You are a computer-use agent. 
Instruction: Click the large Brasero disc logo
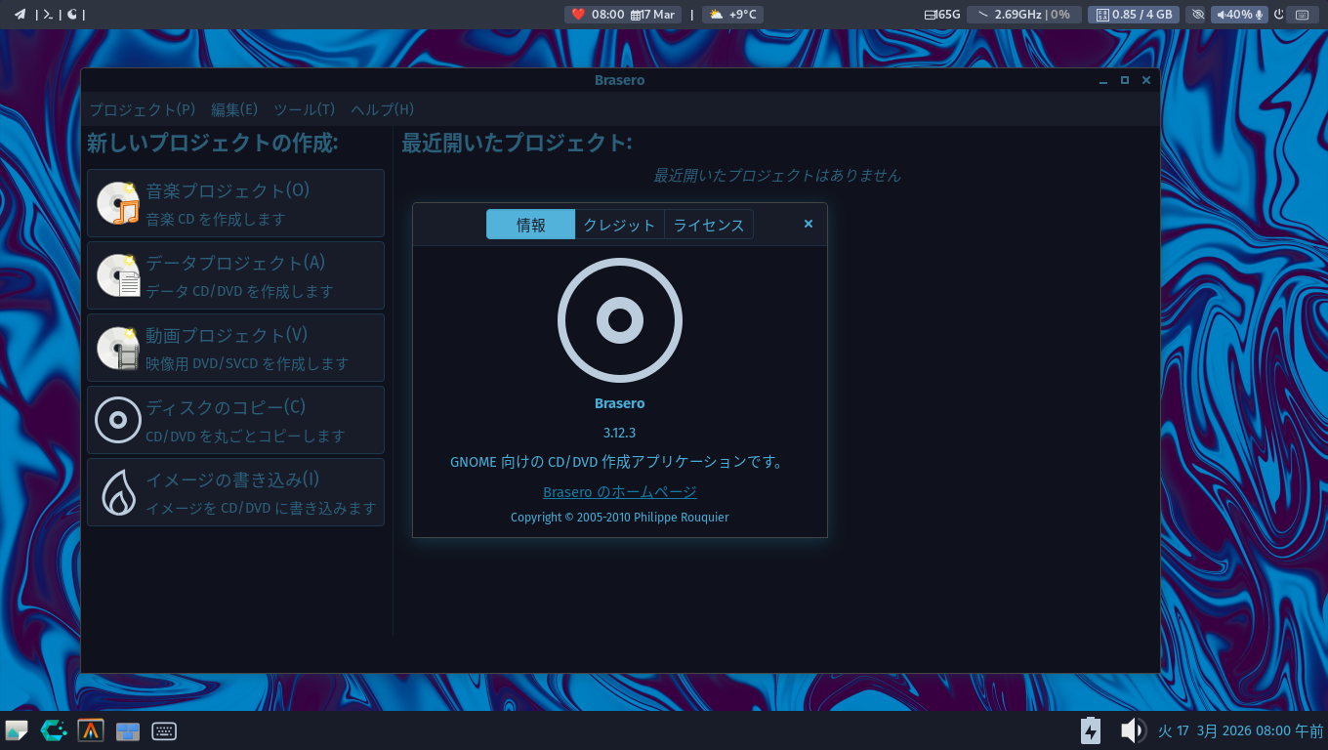point(620,320)
